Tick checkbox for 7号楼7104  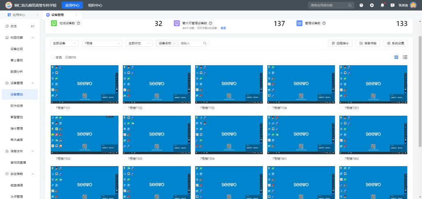click(x=269, y=108)
